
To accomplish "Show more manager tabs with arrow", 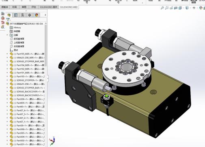I will [x=45, y=15].
